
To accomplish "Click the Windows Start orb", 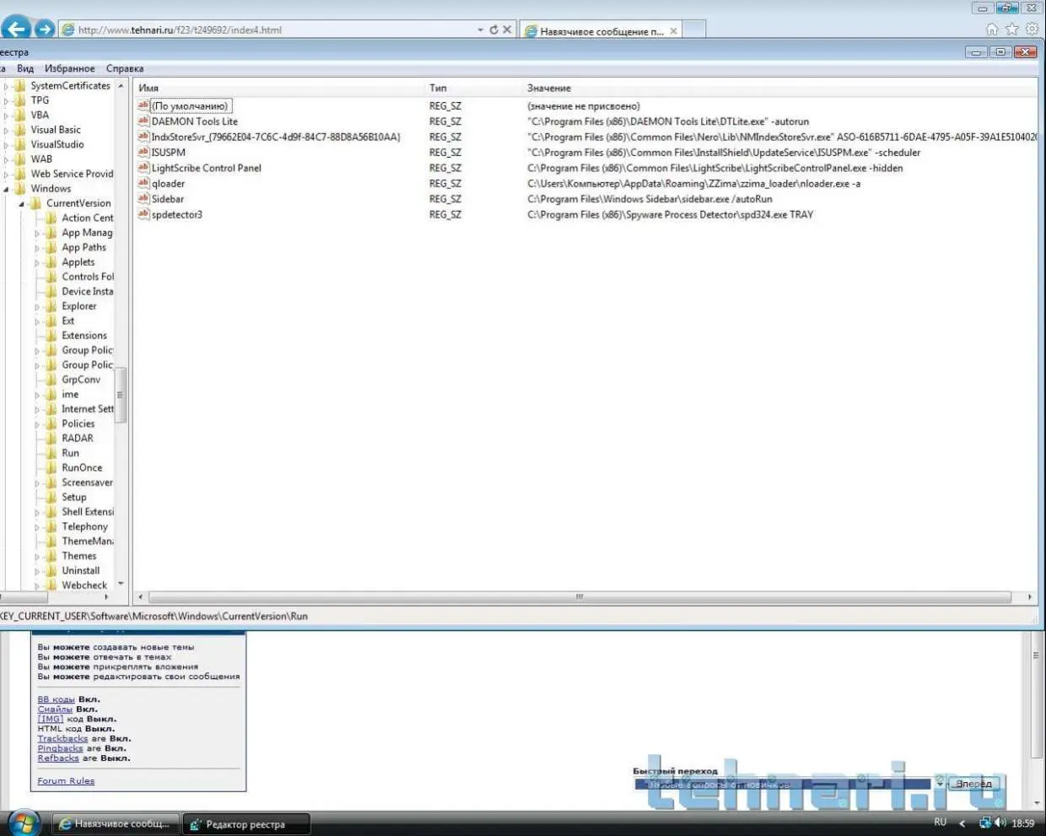I will click(x=23, y=823).
